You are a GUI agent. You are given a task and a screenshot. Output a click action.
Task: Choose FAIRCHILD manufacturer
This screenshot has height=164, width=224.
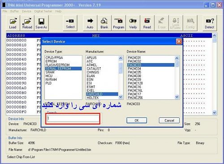tap(102, 94)
